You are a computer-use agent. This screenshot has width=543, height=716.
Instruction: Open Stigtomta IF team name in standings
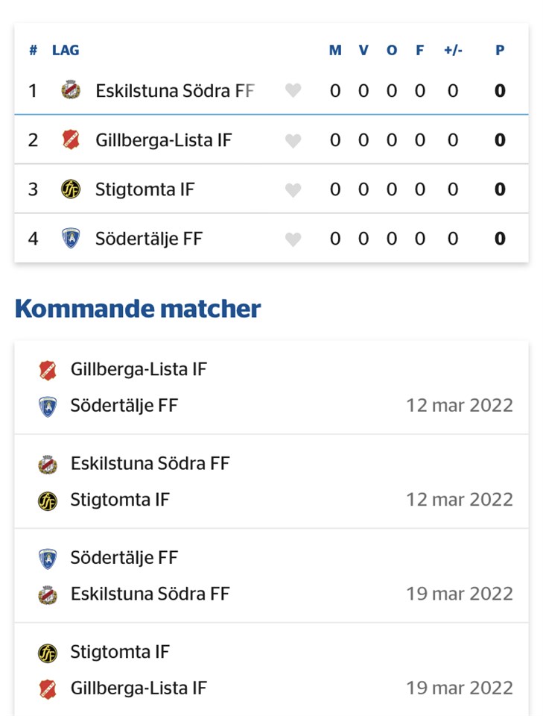145,189
